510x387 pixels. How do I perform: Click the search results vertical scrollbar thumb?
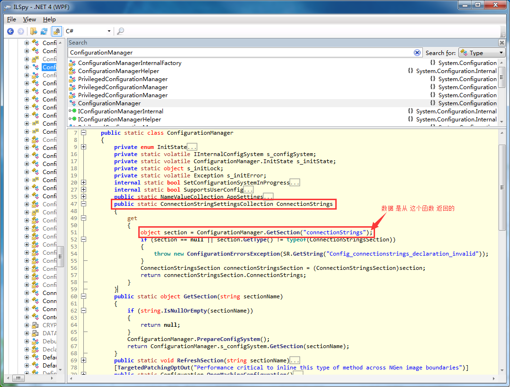pos(502,77)
